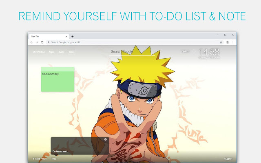Select the green sticky note header
This screenshot has width=261, height=163.
tap(58, 69)
